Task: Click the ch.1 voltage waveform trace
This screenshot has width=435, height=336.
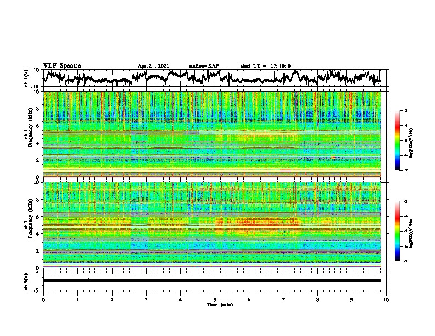Action: click(211, 78)
